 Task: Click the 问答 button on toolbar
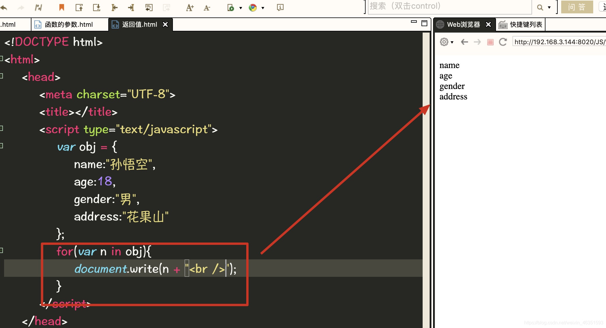coord(575,8)
